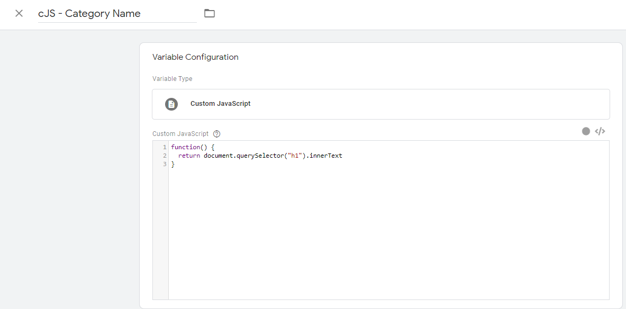Viewport: 626px width, 309px height.
Task: Click the code brackets icon above the editor
Action: 600,131
